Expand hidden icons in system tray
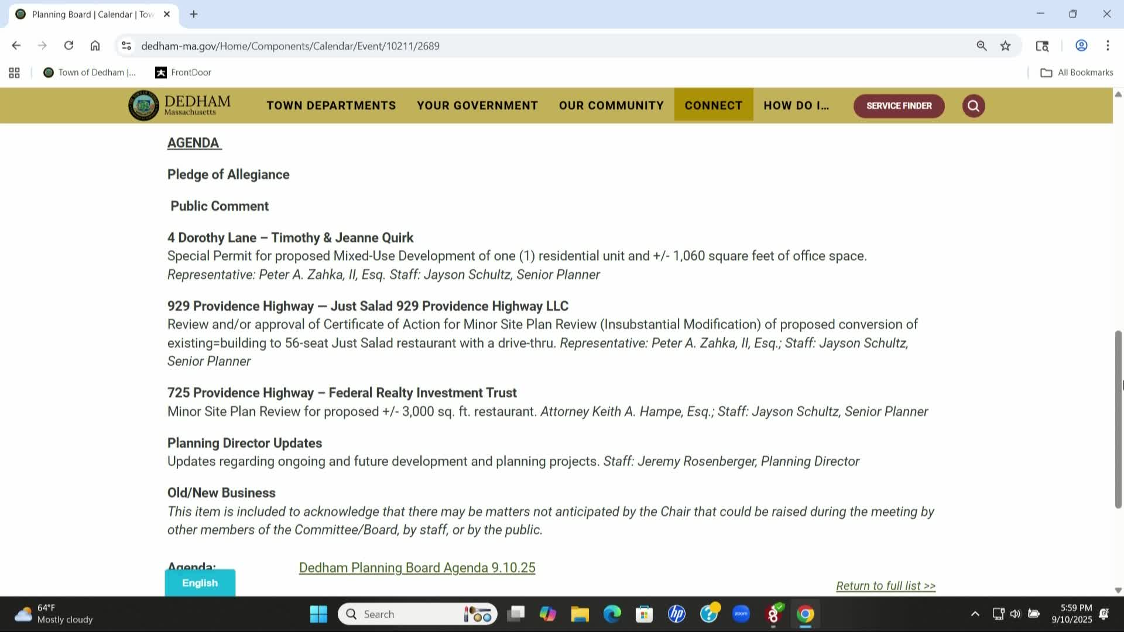The image size is (1124, 632). [975, 614]
